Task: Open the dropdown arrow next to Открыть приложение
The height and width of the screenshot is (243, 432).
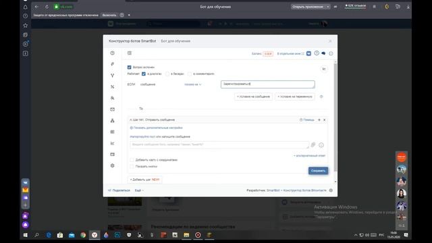Action: [328, 7]
